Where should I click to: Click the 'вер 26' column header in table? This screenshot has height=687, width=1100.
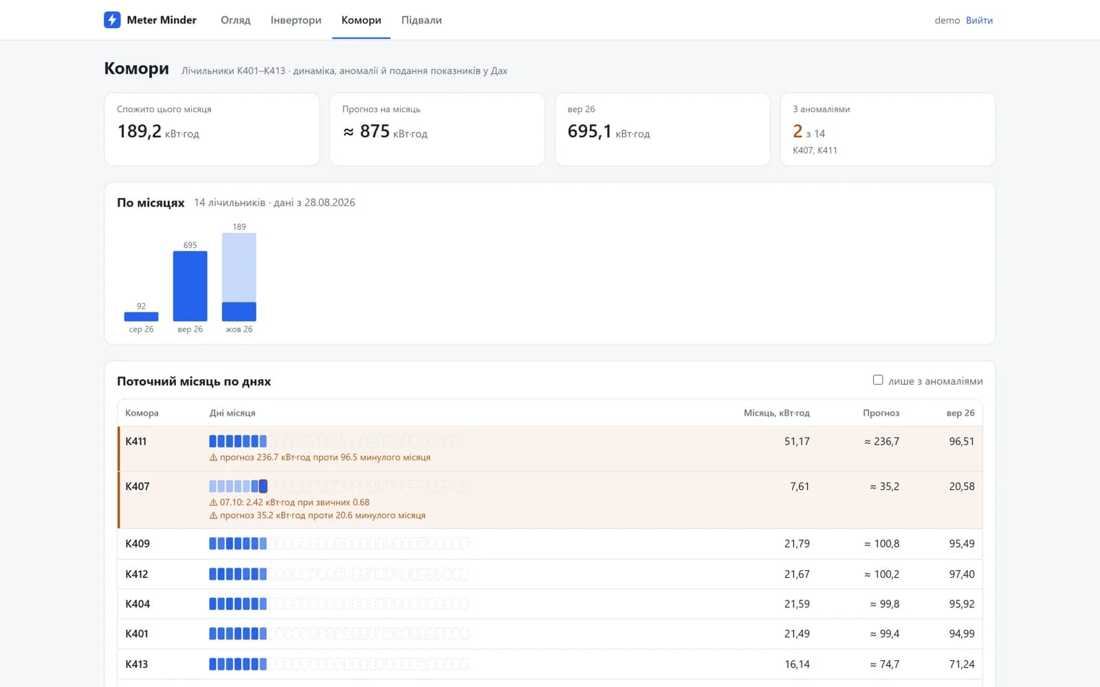(x=960, y=413)
